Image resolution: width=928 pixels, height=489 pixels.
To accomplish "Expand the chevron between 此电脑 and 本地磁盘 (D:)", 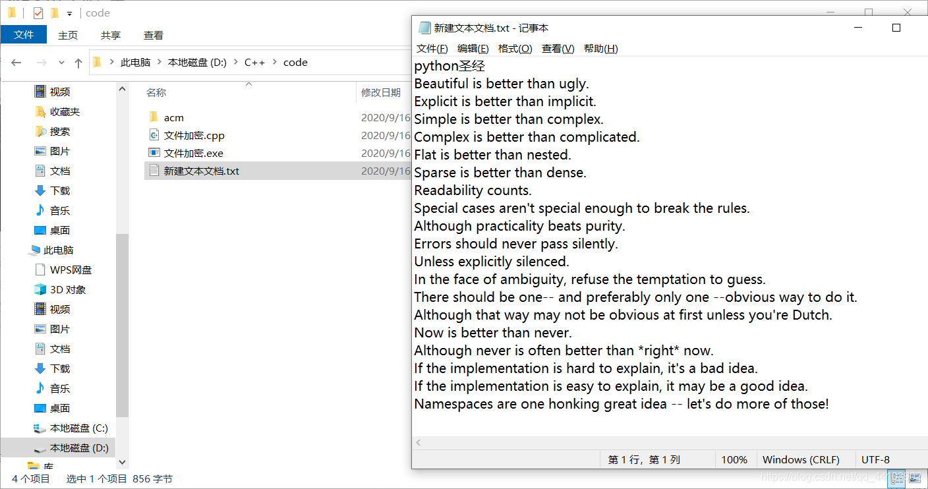I will pyautogui.click(x=159, y=62).
